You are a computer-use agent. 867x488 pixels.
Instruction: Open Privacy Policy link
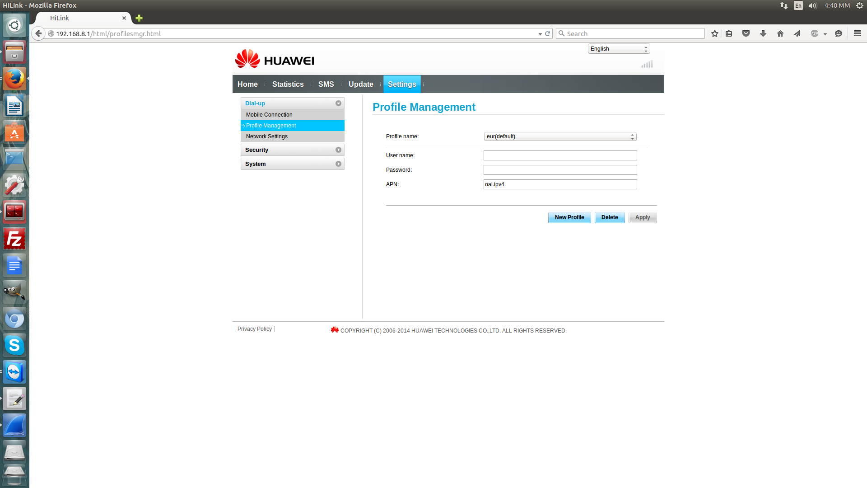coord(255,329)
